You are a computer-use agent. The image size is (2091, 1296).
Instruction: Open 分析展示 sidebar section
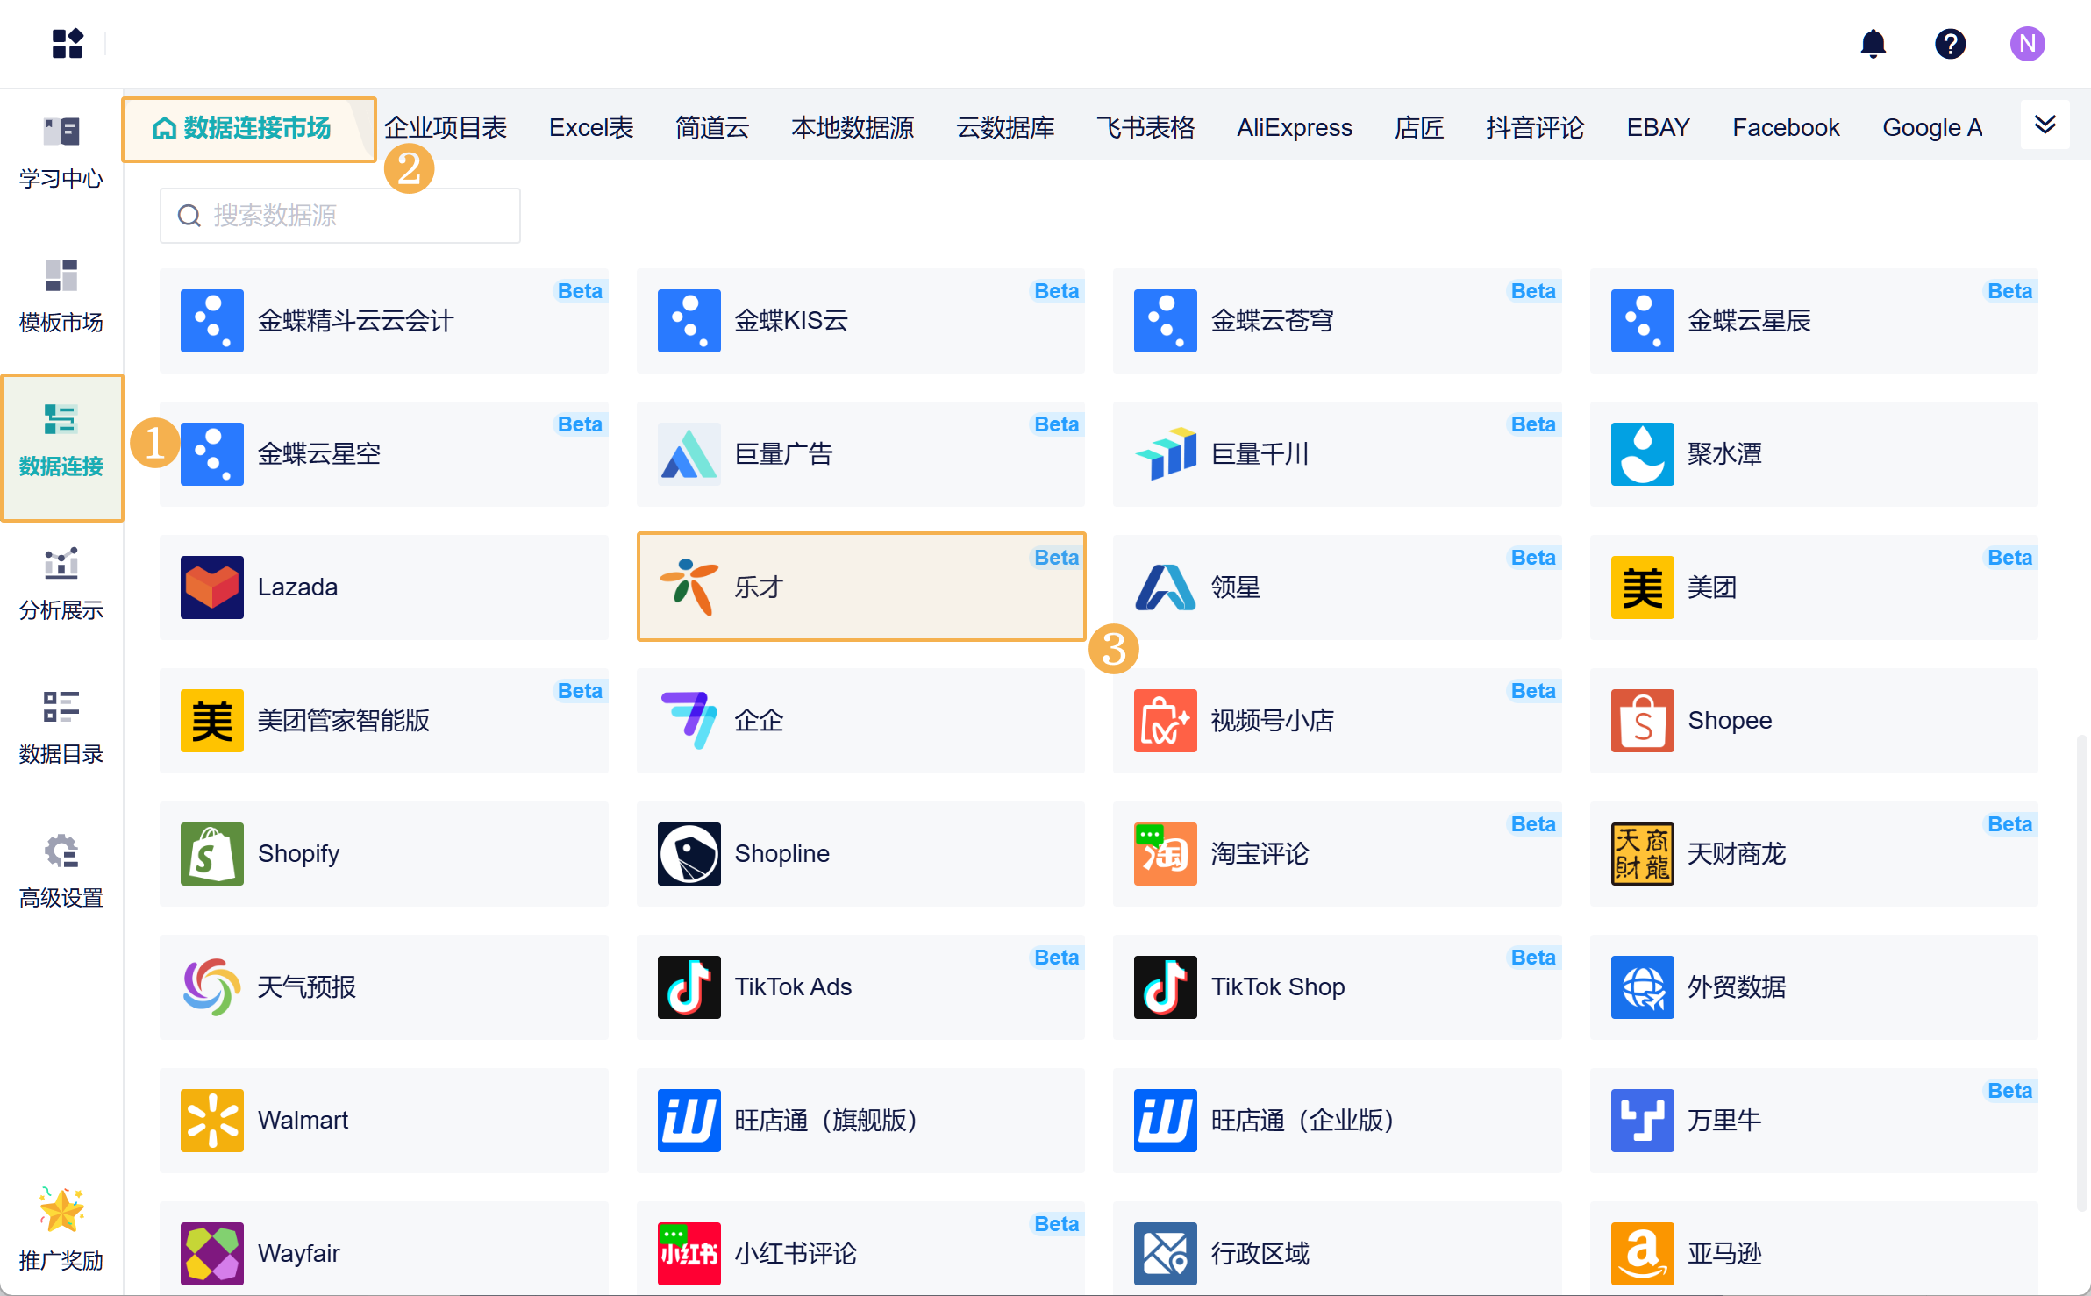[x=61, y=585]
